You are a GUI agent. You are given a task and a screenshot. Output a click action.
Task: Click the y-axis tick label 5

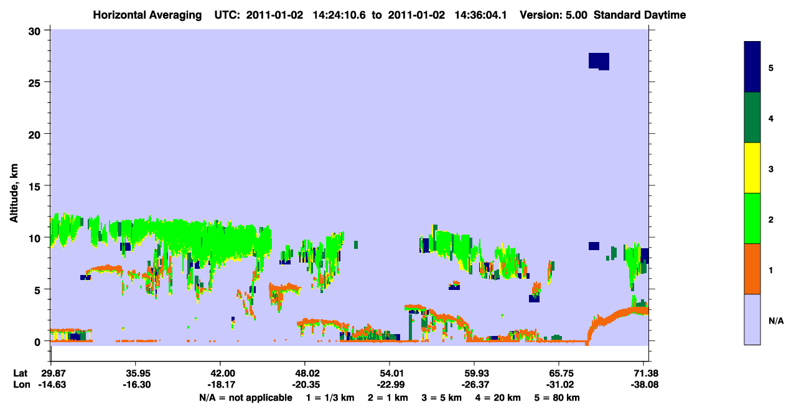point(38,289)
